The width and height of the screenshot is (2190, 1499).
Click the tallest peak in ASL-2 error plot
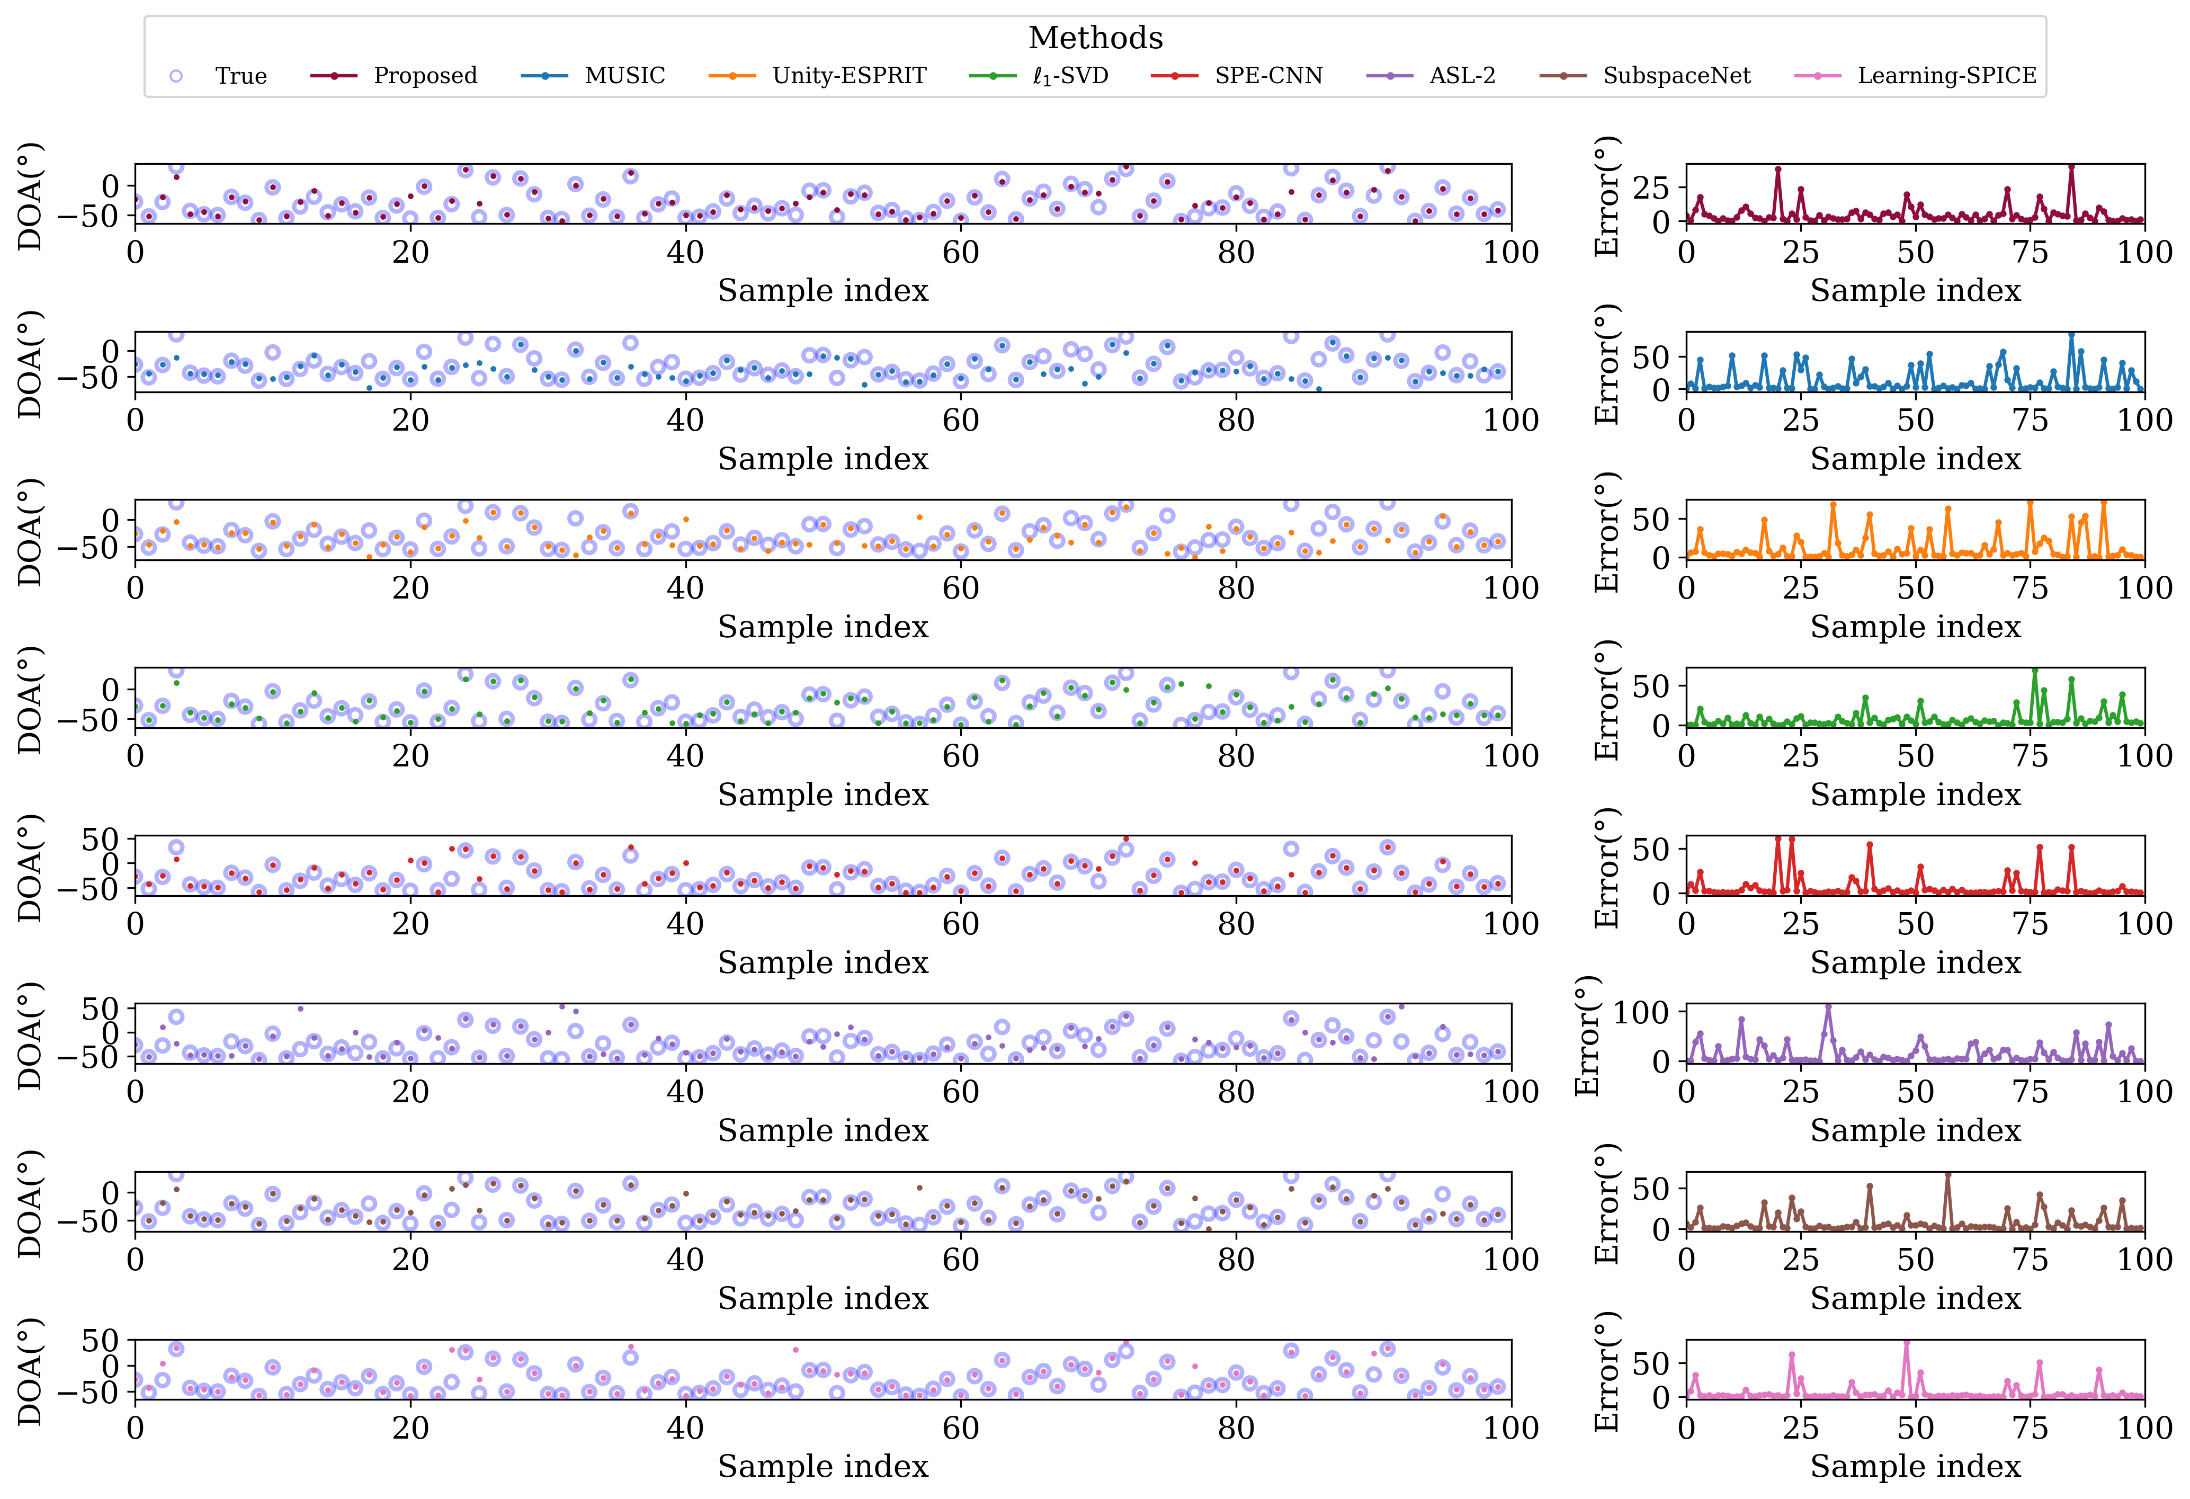pyautogui.click(x=1828, y=1007)
